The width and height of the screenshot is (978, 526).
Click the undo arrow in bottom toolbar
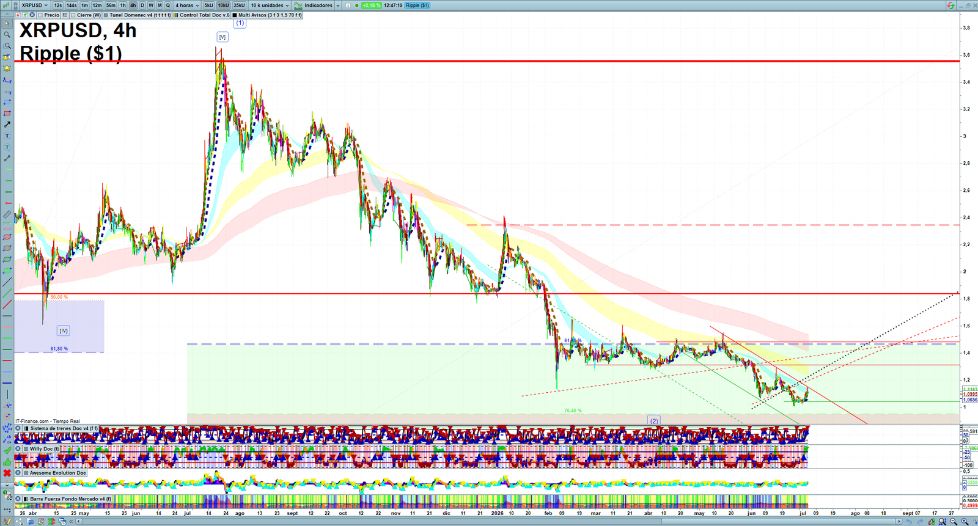(909, 521)
